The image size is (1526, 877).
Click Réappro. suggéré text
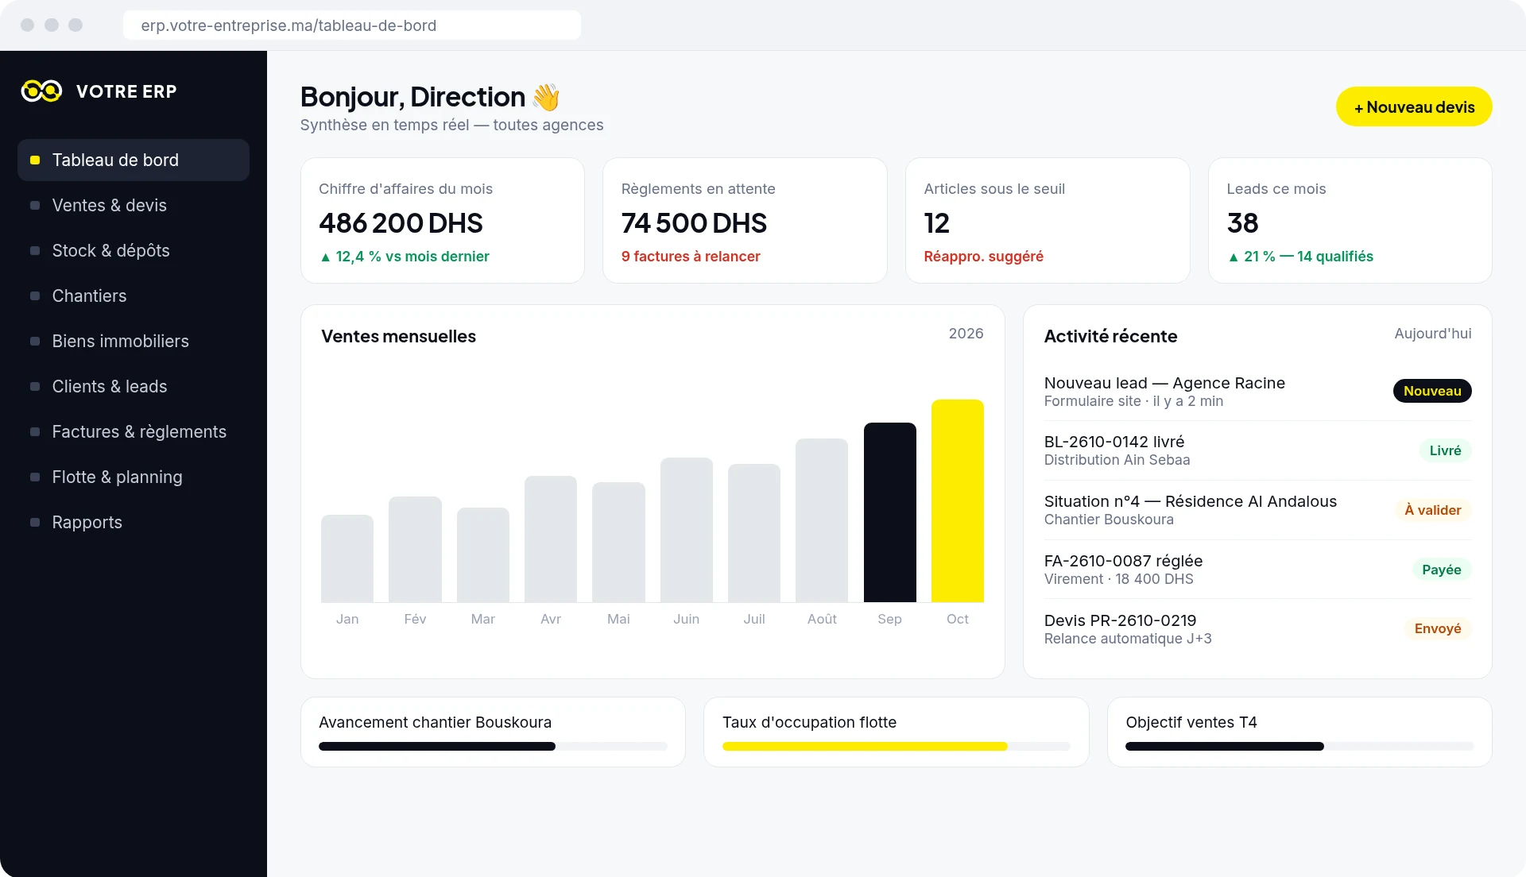pos(983,257)
